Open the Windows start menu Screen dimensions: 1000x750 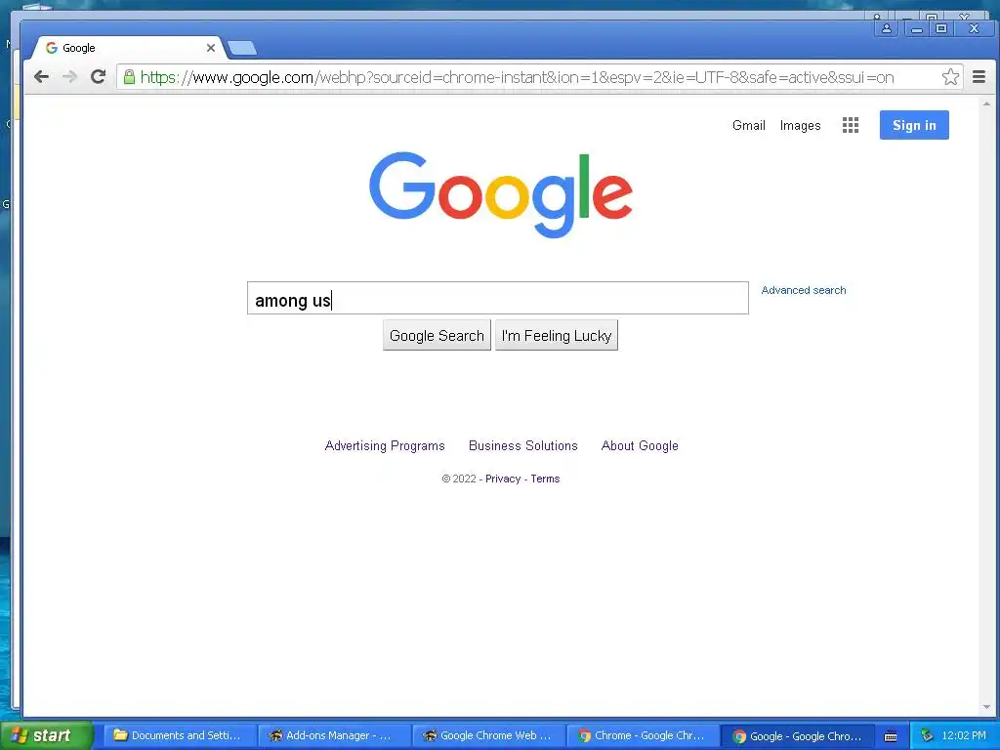point(47,735)
